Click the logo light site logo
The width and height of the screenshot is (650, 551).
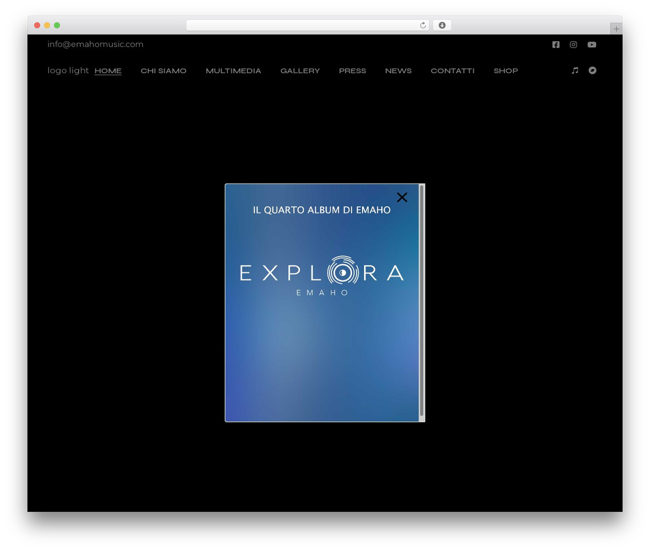(68, 70)
